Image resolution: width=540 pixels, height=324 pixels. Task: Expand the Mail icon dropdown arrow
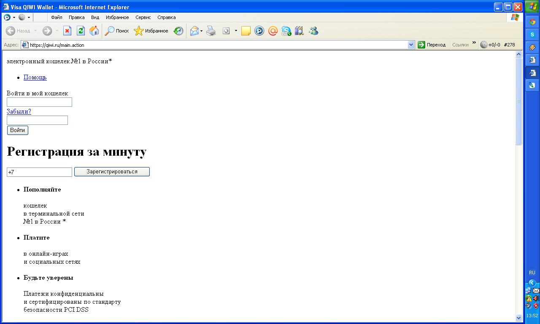201,31
